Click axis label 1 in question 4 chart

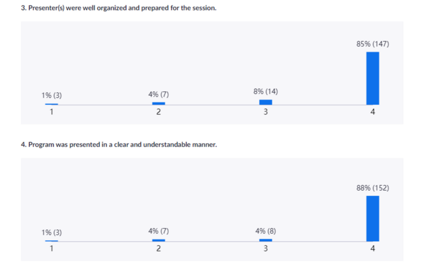[52, 249]
